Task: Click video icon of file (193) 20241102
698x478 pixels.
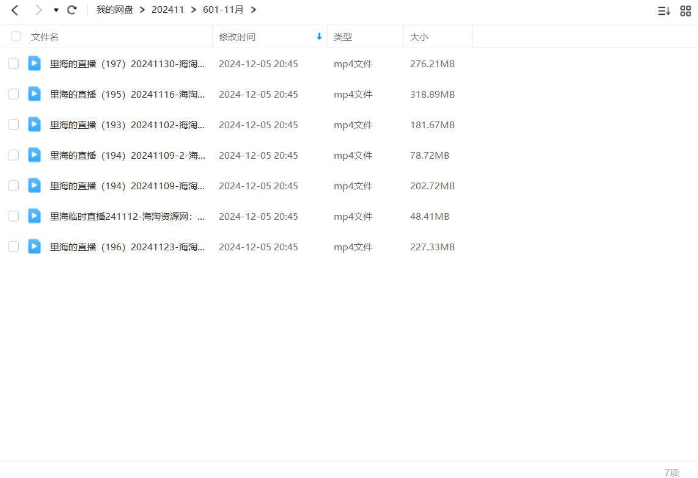Action: [x=34, y=125]
